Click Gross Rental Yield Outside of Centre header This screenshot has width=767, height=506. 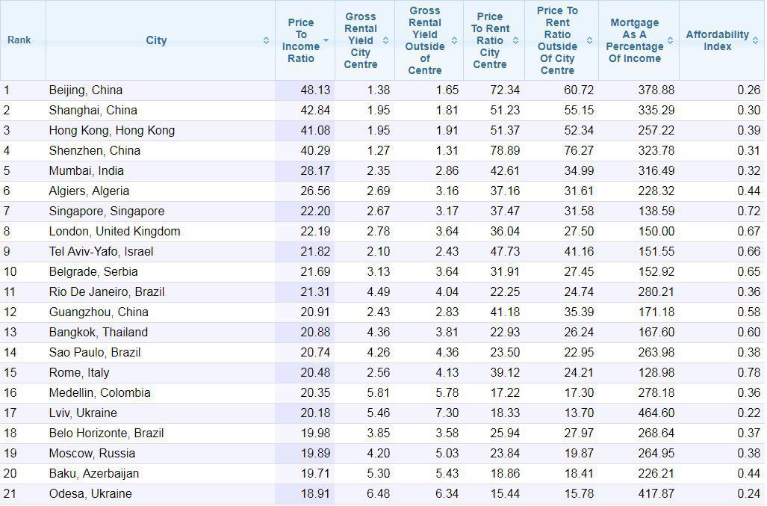(x=425, y=40)
